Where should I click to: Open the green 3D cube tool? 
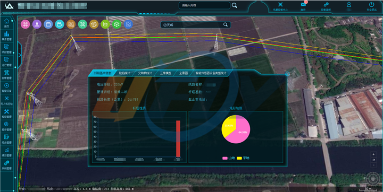point(116,24)
